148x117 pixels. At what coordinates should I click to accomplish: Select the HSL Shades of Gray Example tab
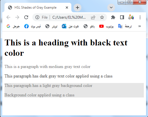[38, 8]
